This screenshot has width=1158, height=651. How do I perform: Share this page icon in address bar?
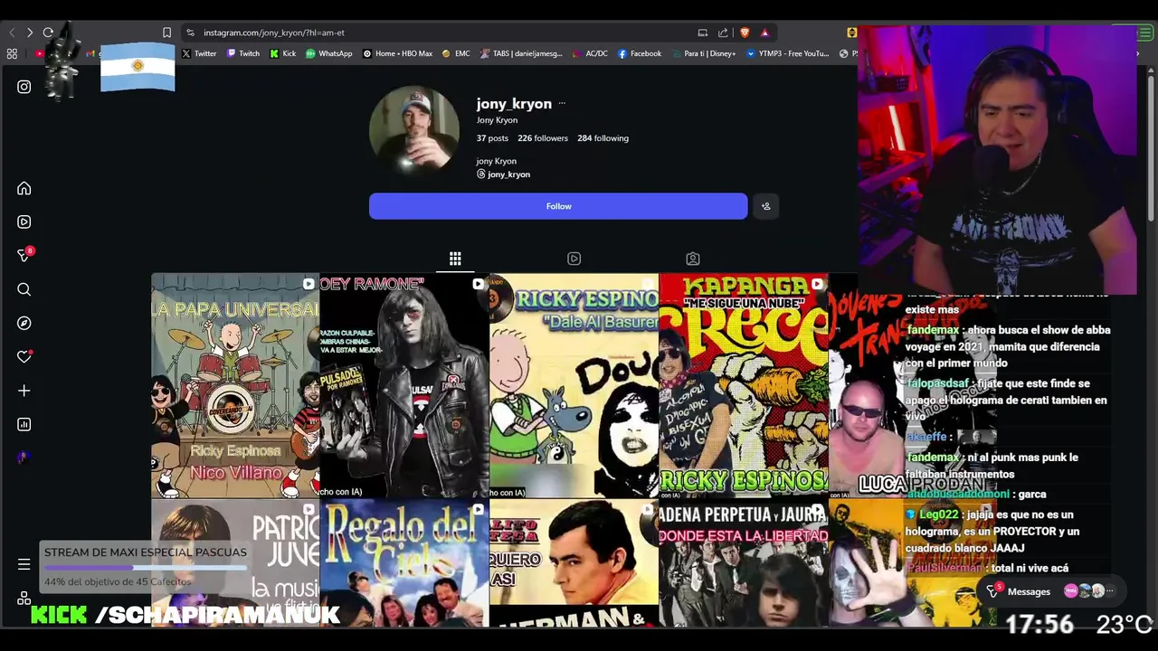(x=723, y=33)
